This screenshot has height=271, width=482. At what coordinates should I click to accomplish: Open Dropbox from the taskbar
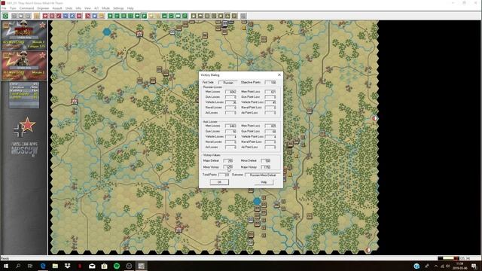[67, 266]
